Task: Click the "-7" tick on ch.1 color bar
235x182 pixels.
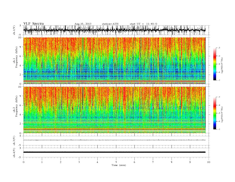Action: pyautogui.click(x=219, y=80)
